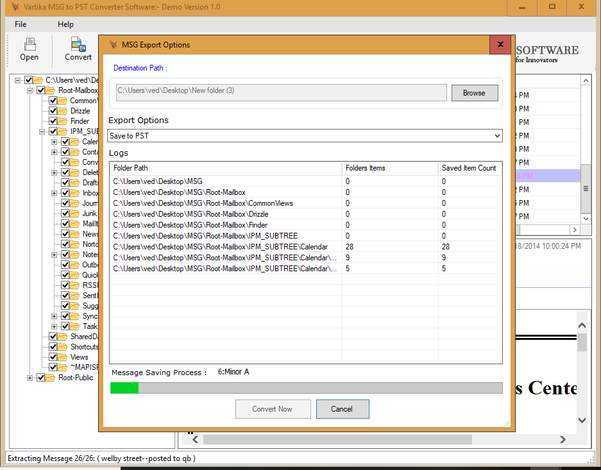Toggle the Root-Mailbox checkbox
This screenshot has width=601, height=470.
(x=40, y=91)
